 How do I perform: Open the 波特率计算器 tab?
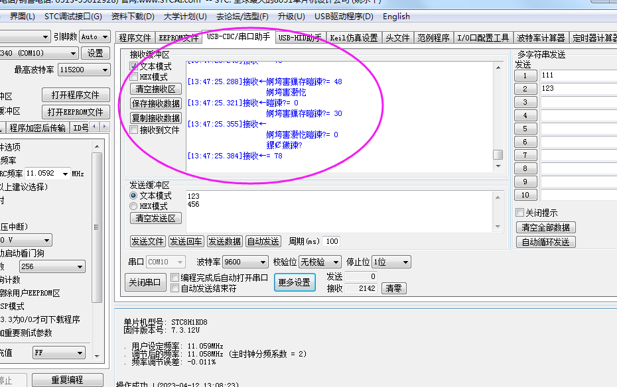coord(541,38)
